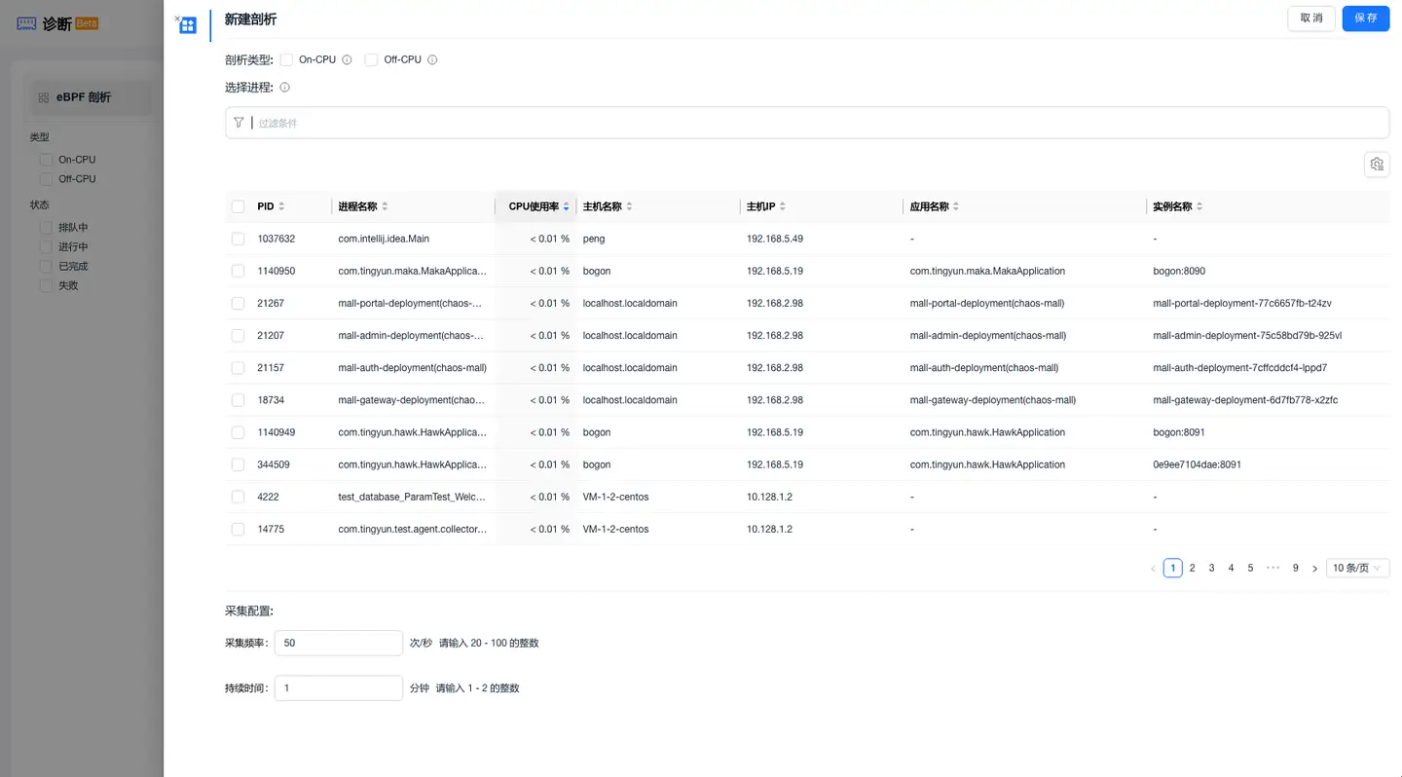Go to page 2 of the process list
Image resolution: width=1402 pixels, height=777 pixels.
[x=1192, y=568]
